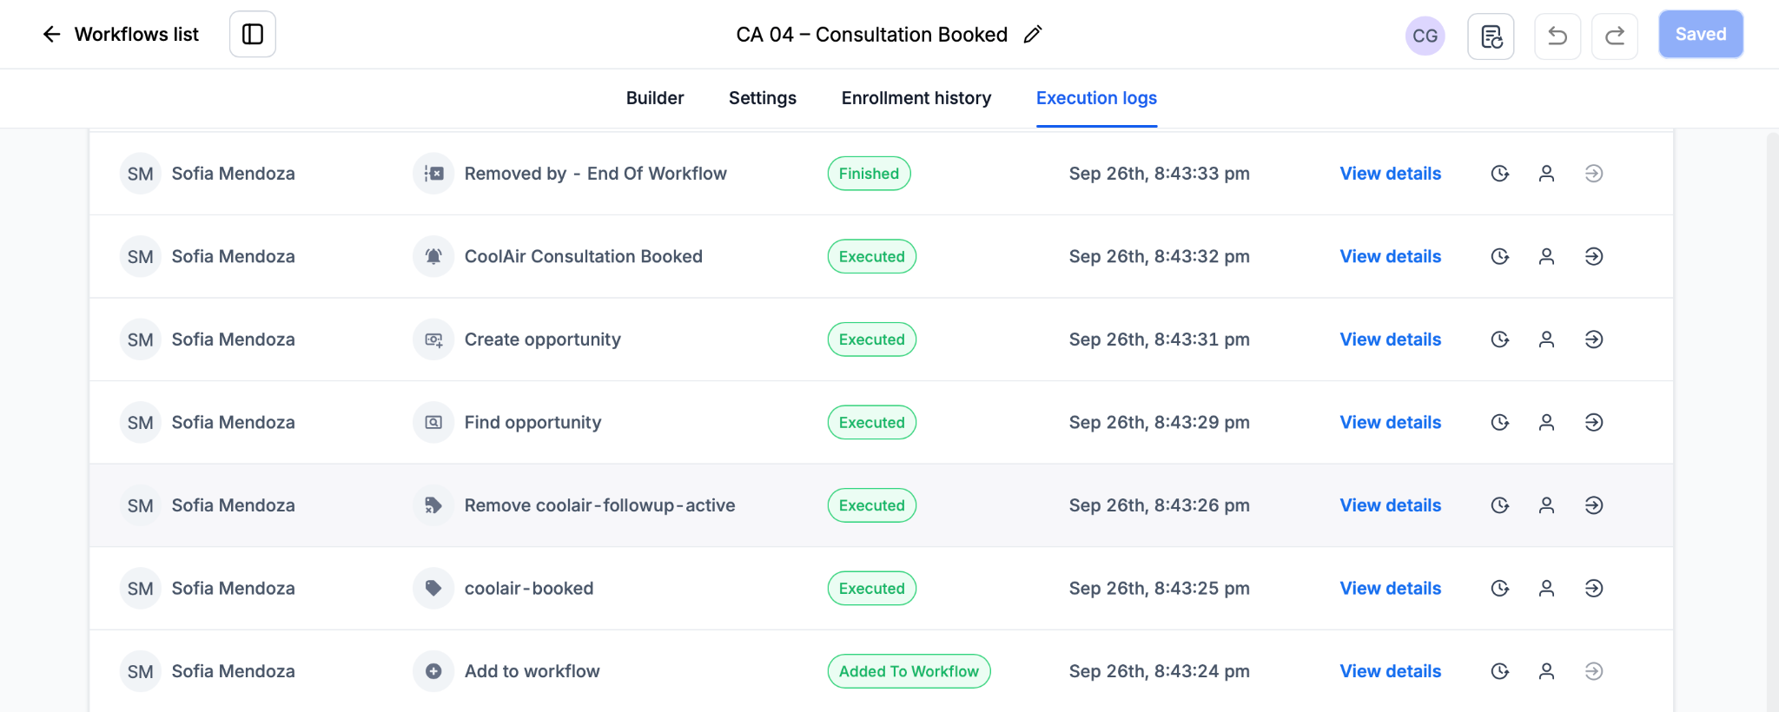
Task: Click go-to arrow in Remove coolair-followup-active row
Action: click(x=1594, y=505)
